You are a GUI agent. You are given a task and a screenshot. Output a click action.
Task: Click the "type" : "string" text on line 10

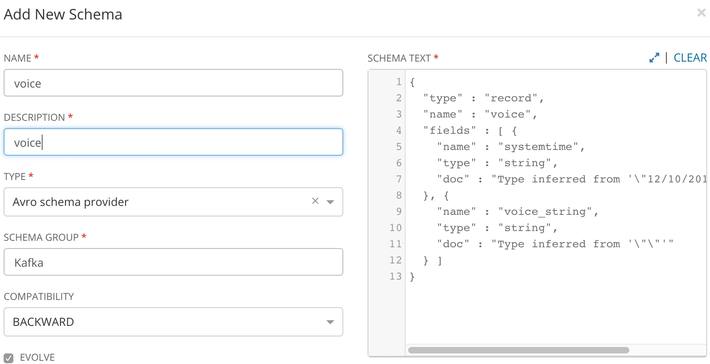[x=497, y=228]
